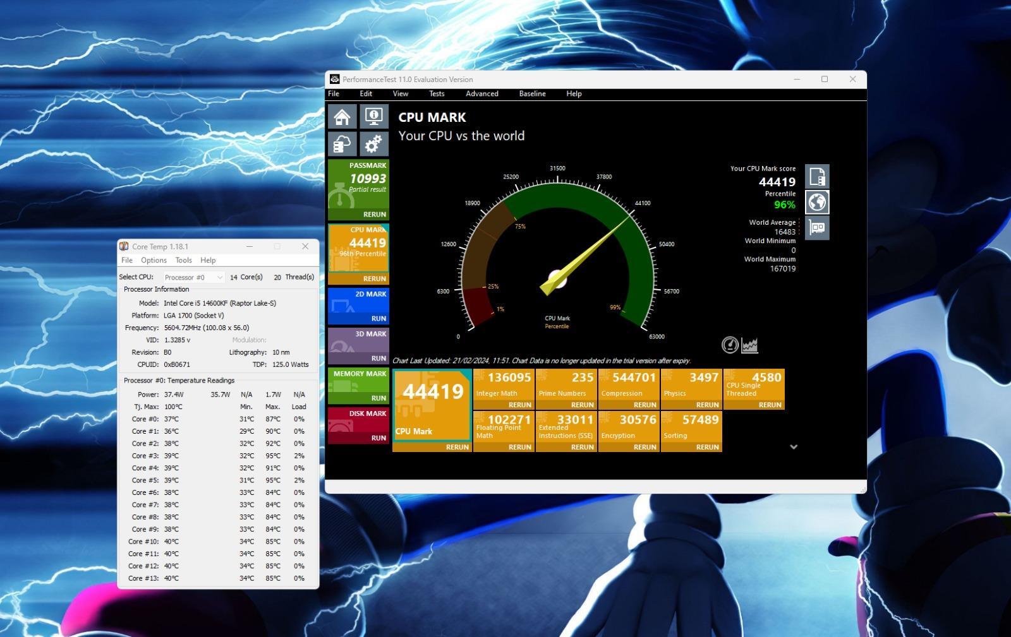Open the View menu in PerformanceTest
Screen dimensions: 1011x637
coord(401,93)
